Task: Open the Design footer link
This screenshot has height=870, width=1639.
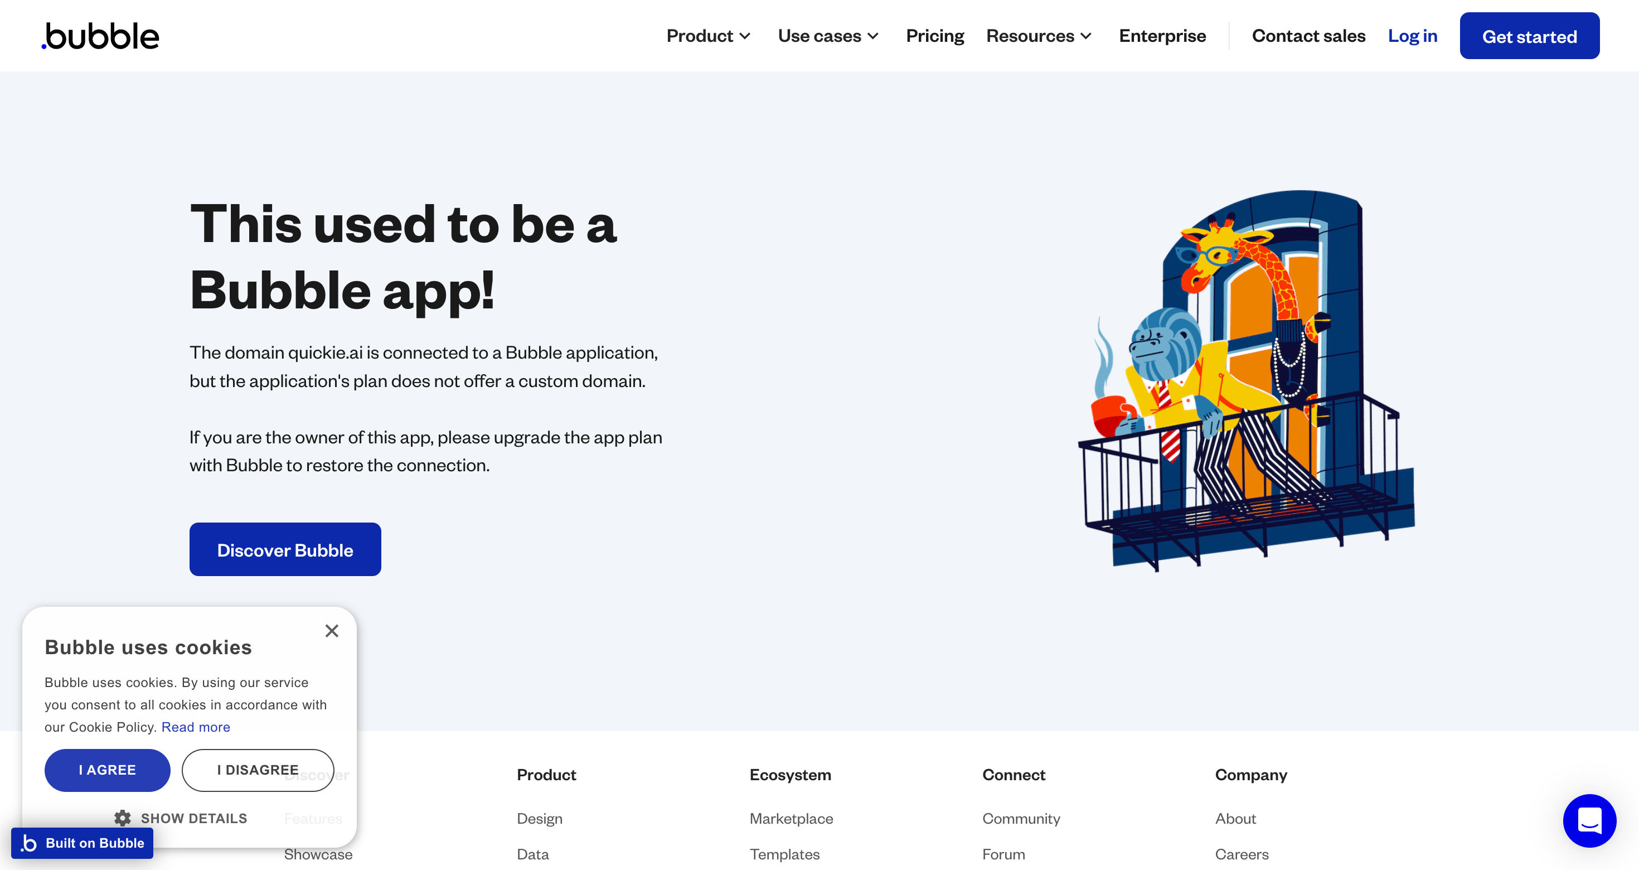Action: click(x=540, y=819)
